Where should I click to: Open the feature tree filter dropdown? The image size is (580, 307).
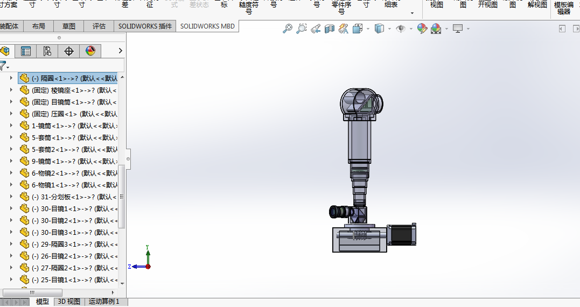4,66
